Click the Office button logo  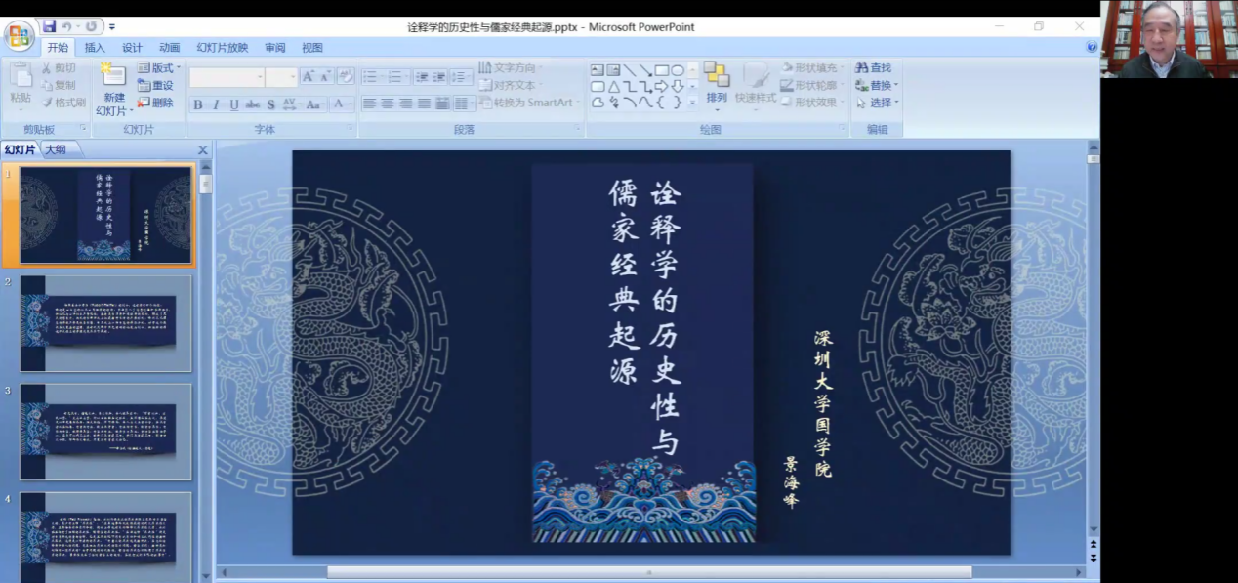pos(19,36)
